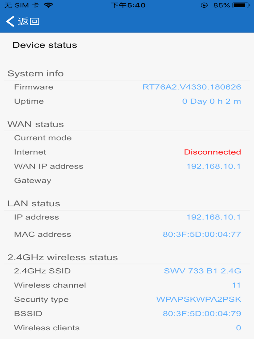The height and width of the screenshot is (339, 254).
Task: Tap the WiFi signal status icon
Action: [48, 5]
